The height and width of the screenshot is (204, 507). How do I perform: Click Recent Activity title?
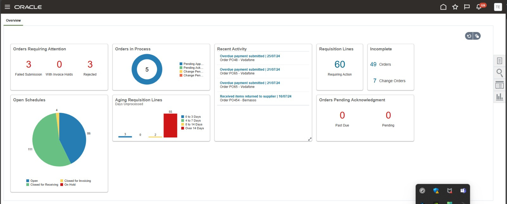pos(232,49)
